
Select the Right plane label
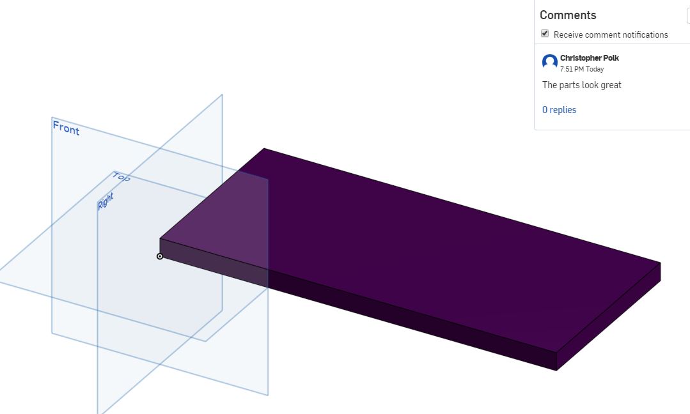pyautogui.click(x=106, y=201)
